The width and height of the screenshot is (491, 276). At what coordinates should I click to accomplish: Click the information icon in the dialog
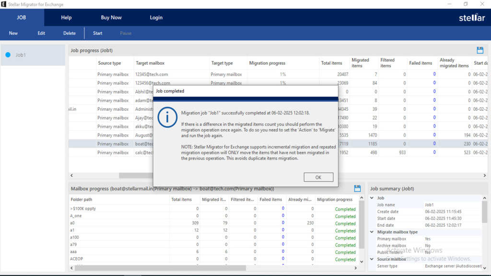tap(167, 117)
